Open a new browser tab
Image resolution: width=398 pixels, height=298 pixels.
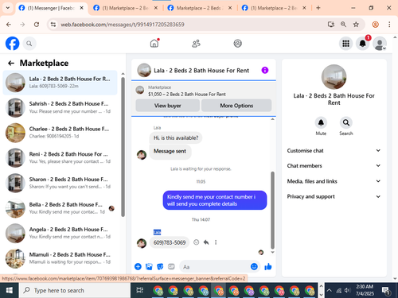(x=318, y=8)
